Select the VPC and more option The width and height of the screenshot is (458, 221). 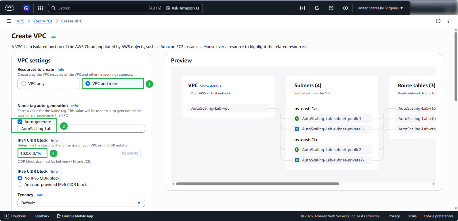click(x=113, y=83)
